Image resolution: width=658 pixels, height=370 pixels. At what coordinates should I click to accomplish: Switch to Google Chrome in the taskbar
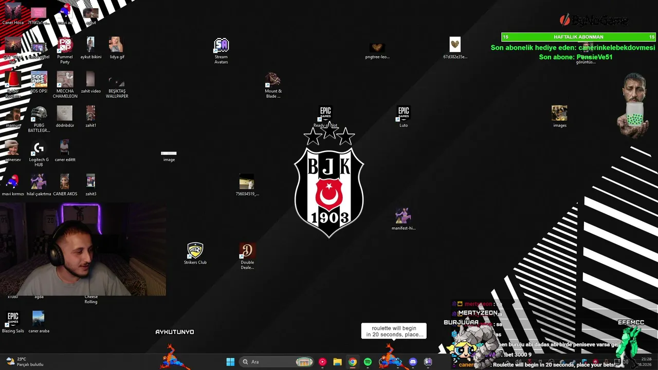[352, 362]
